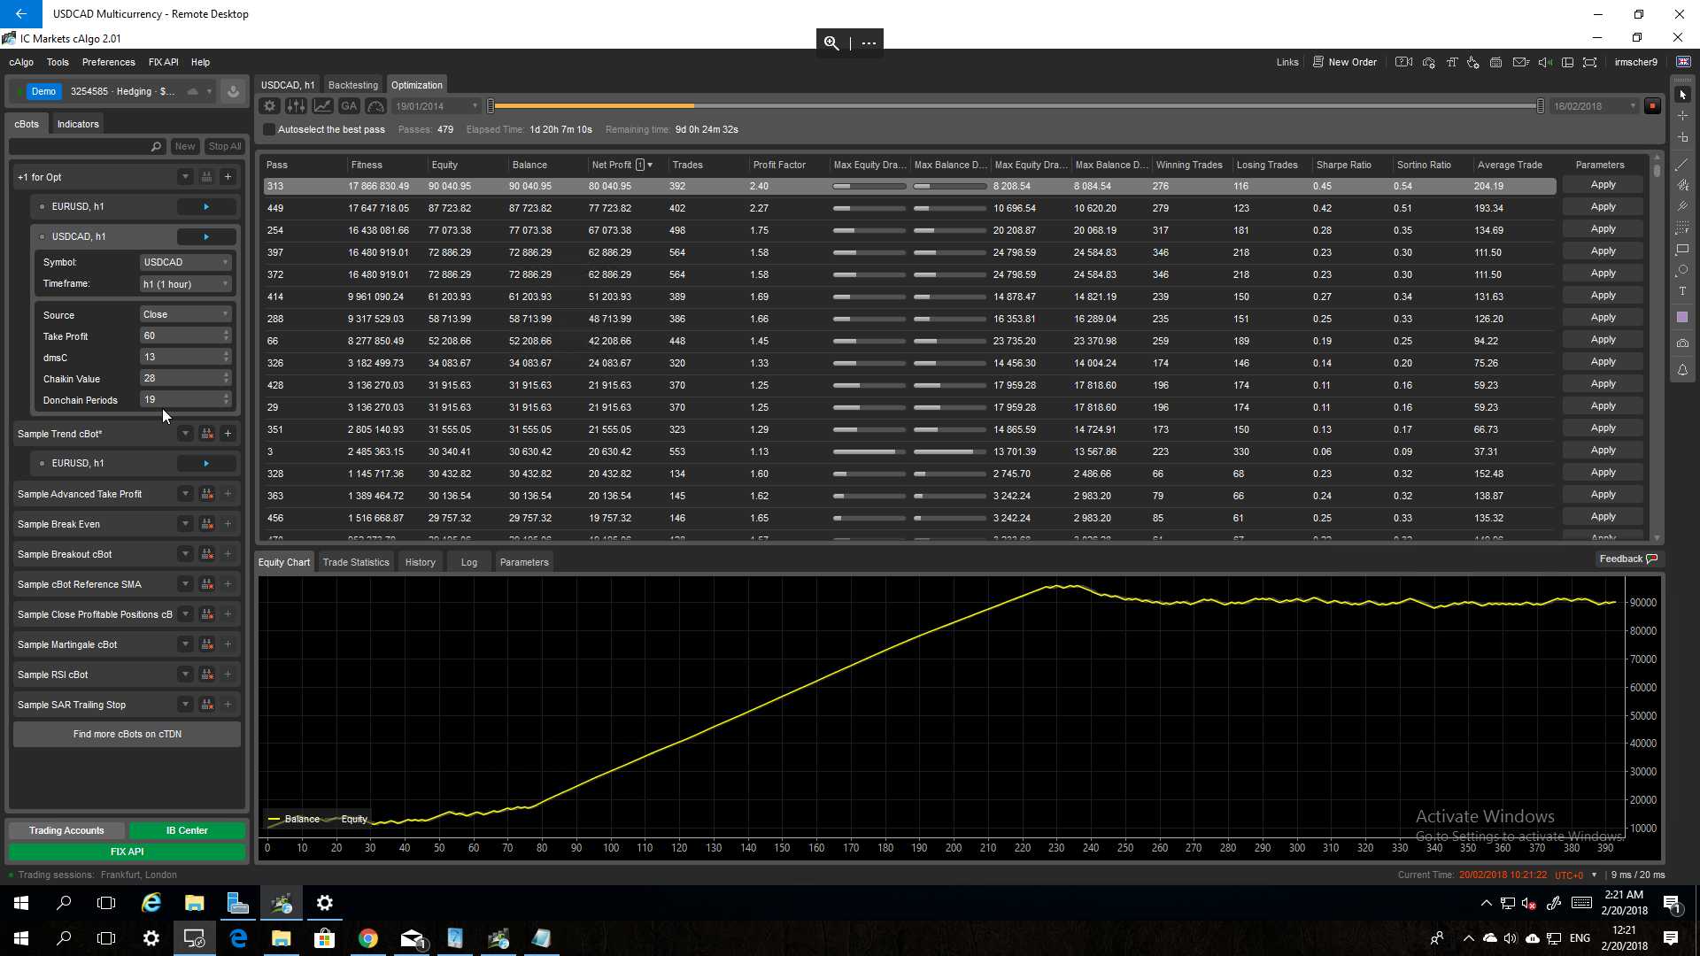Open the Trade Statistics tab
Image resolution: width=1700 pixels, height=956 pixels.
point(356,562)
